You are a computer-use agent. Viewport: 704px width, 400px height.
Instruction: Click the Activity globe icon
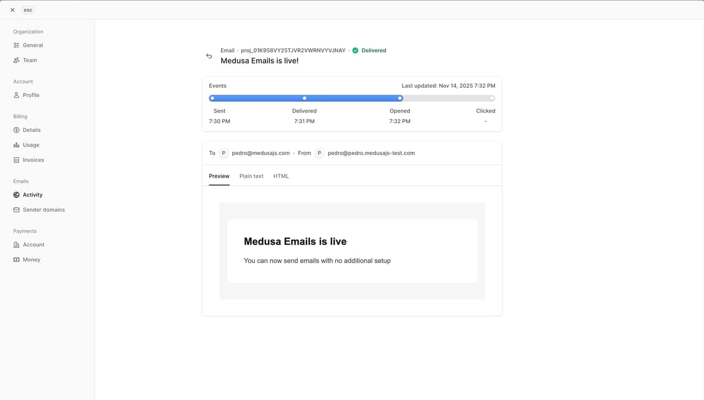point(16,195)
